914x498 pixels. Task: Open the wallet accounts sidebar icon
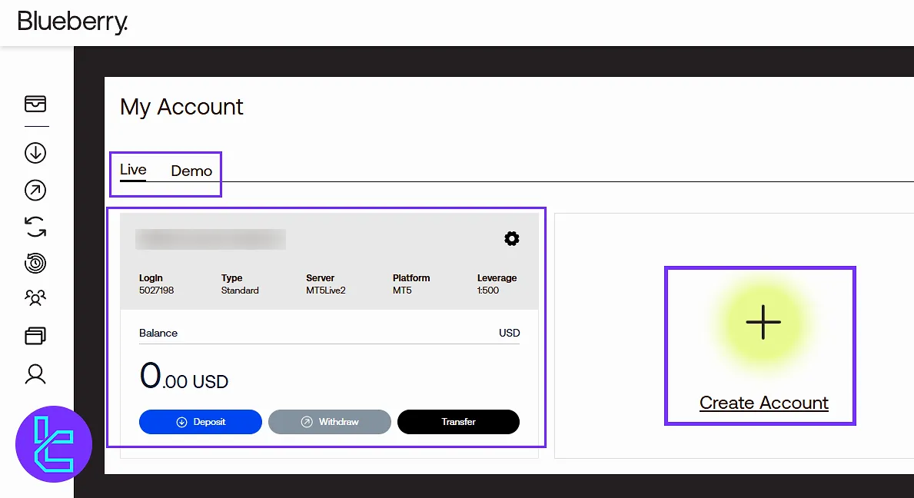click(x=35, y=104)
